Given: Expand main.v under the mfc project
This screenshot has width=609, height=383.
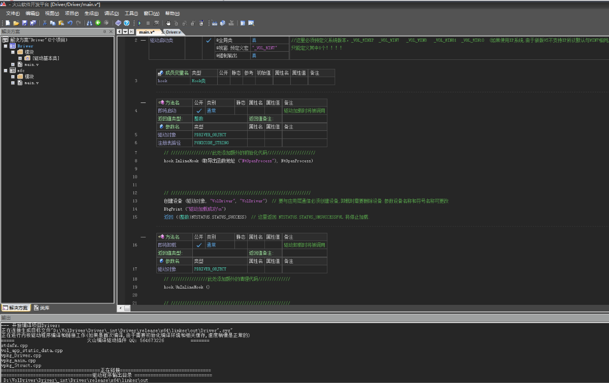Looking at the screenshot, I should pyautogui.click(x=13, y=83).
